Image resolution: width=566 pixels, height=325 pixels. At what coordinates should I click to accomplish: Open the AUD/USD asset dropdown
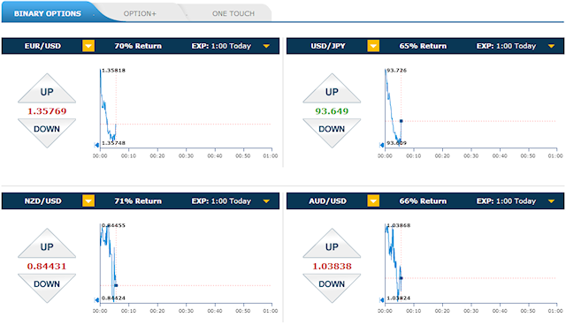(373, 201)
